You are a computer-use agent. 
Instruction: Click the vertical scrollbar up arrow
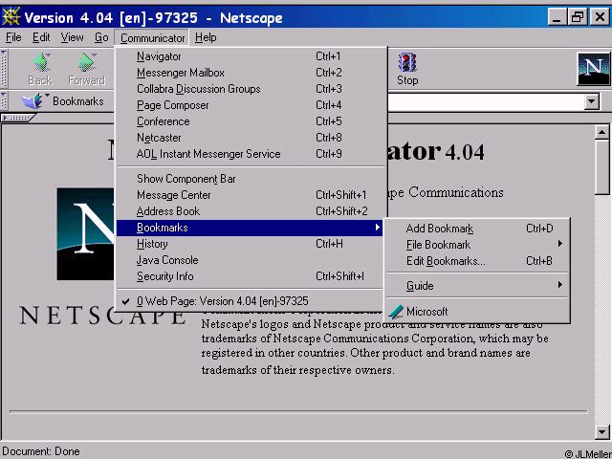pos(602,133)
